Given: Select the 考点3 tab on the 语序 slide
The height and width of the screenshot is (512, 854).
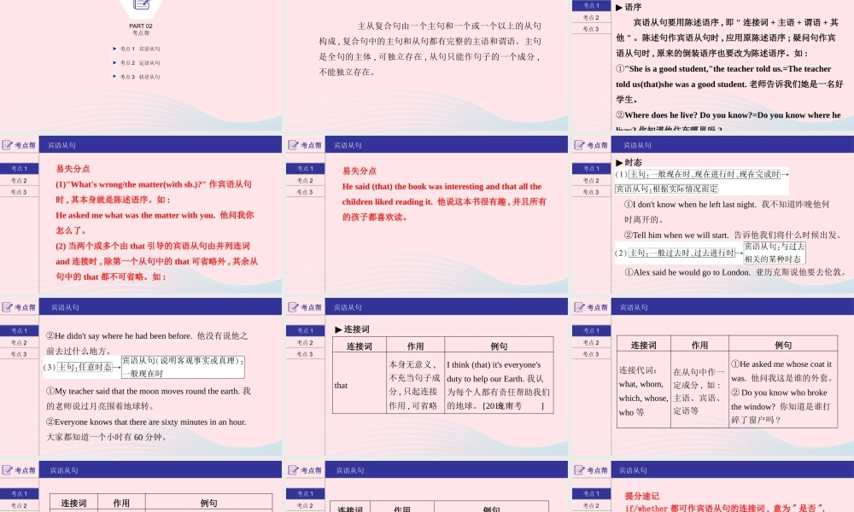Looking at the screenshot, I should coord(591,29).
